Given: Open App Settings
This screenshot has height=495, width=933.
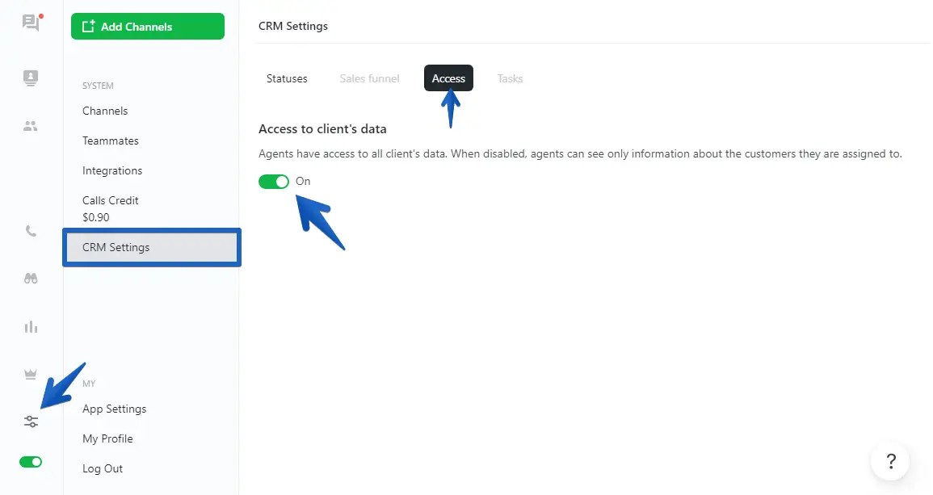Looking at the screenshot, I should pos(114,409).
